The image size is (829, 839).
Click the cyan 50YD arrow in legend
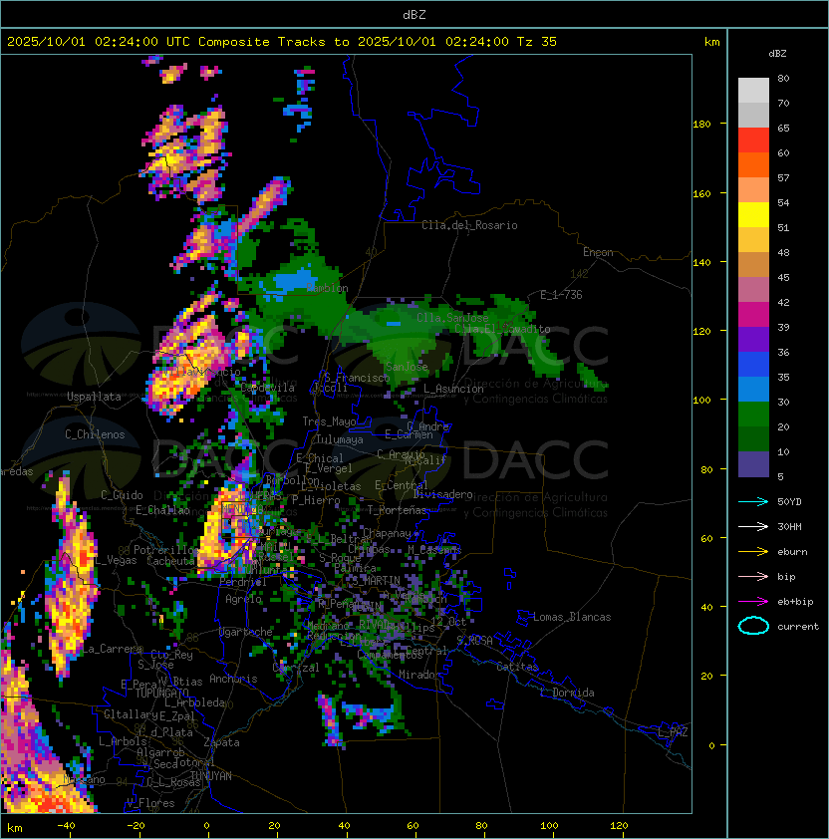coord(753,502)
